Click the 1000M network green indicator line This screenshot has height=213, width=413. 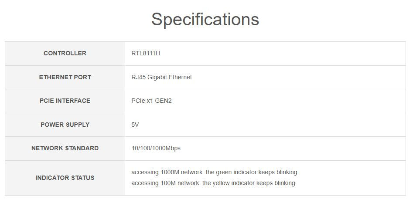pyautogui.click(x=214, y=172)
